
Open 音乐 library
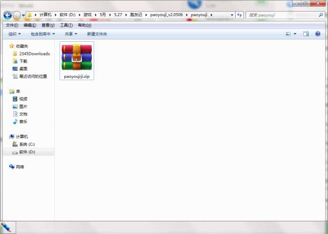[20, 121]
